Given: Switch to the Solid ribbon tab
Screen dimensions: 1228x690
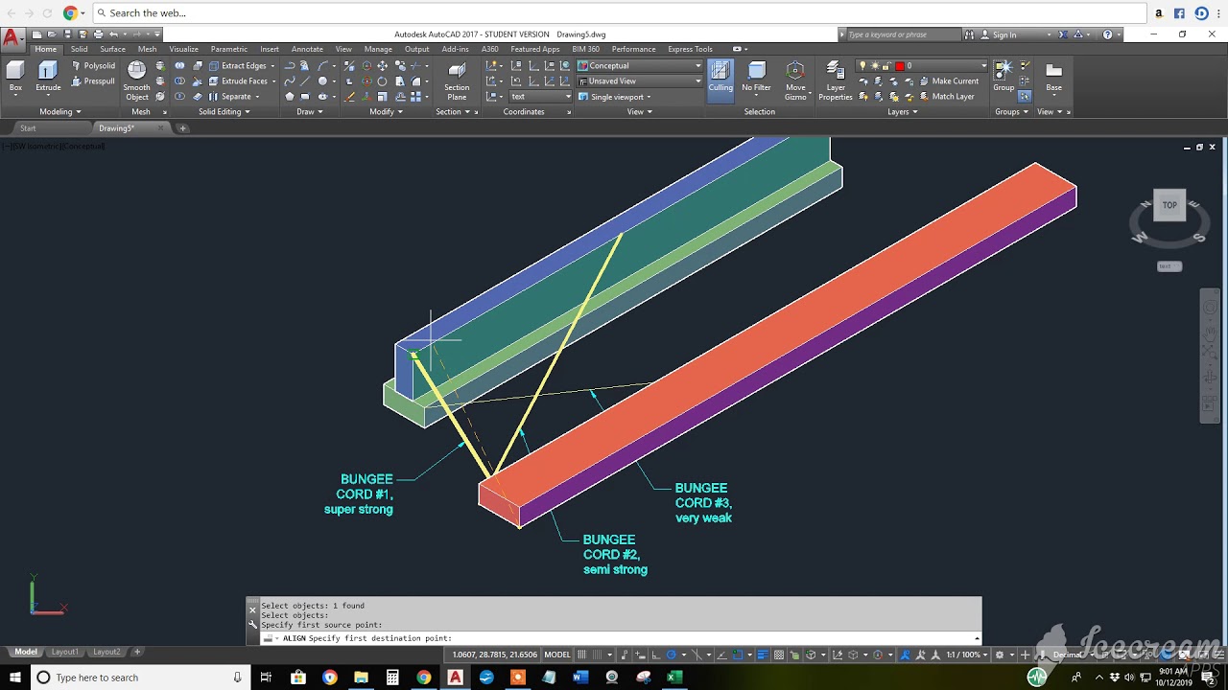Looking at the screenshot, I should tap(79, 49).
